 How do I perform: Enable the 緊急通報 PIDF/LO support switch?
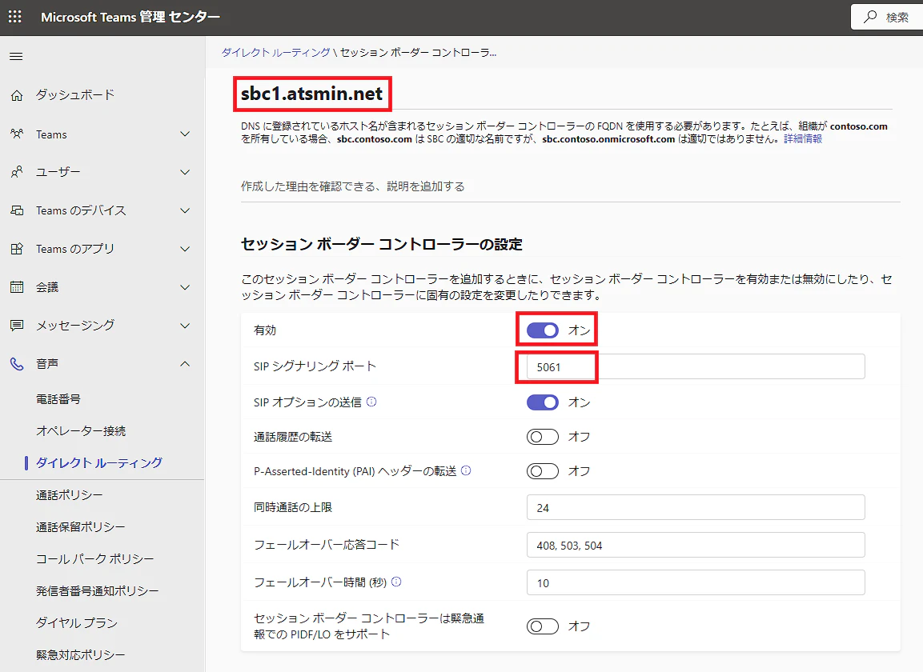542,626
